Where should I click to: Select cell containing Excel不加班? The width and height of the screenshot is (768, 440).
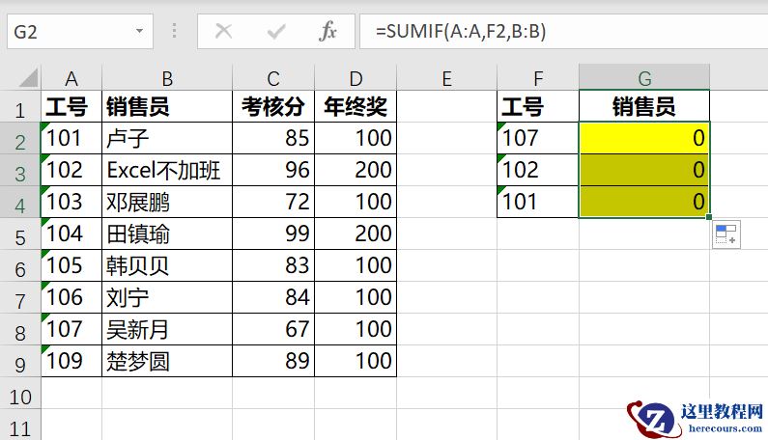point(167,170)
